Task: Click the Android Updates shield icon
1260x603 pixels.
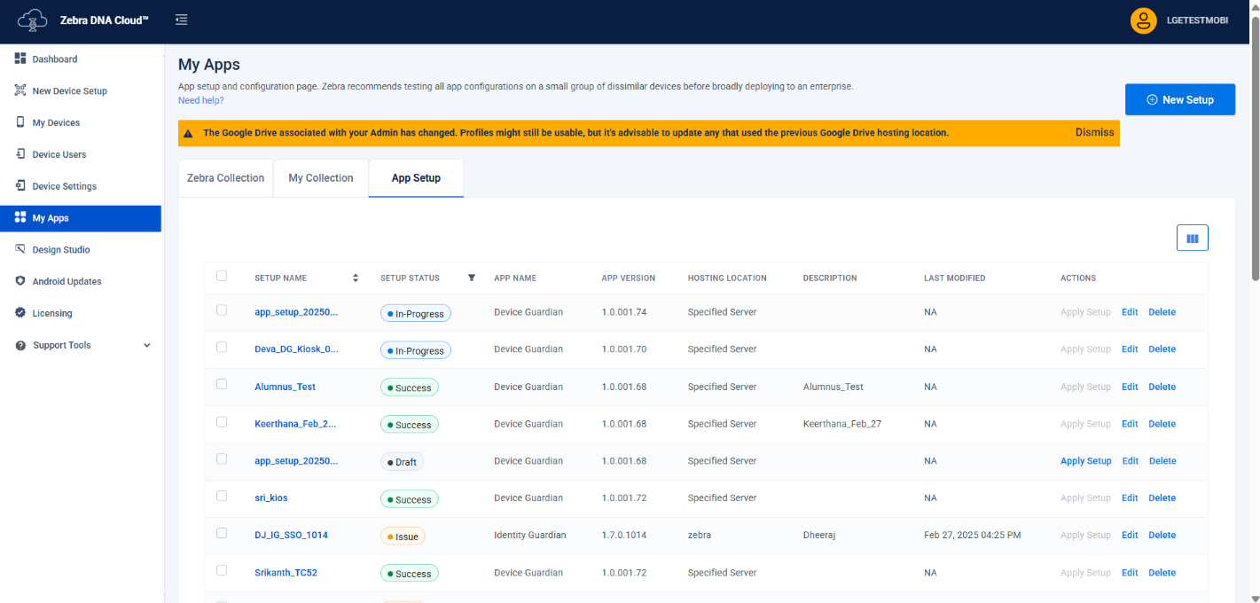Action: pyautogui.click(x=20, y=281)
